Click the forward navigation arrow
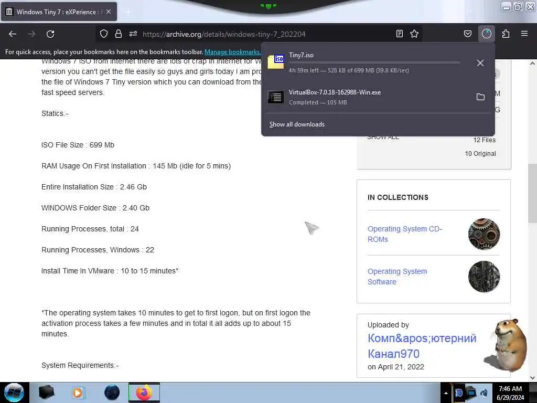 (x=31, y=34)
